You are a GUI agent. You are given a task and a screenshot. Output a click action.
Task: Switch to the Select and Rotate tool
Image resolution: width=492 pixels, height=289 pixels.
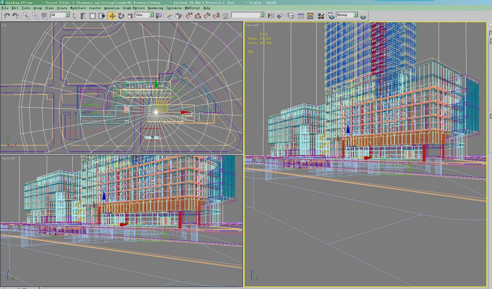tap(121, 16)
